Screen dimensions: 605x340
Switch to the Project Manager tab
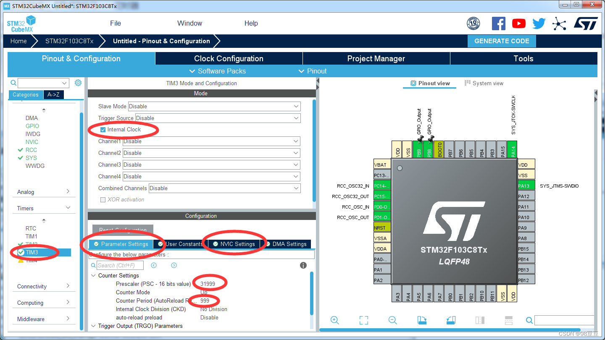[x=376, y=58]
